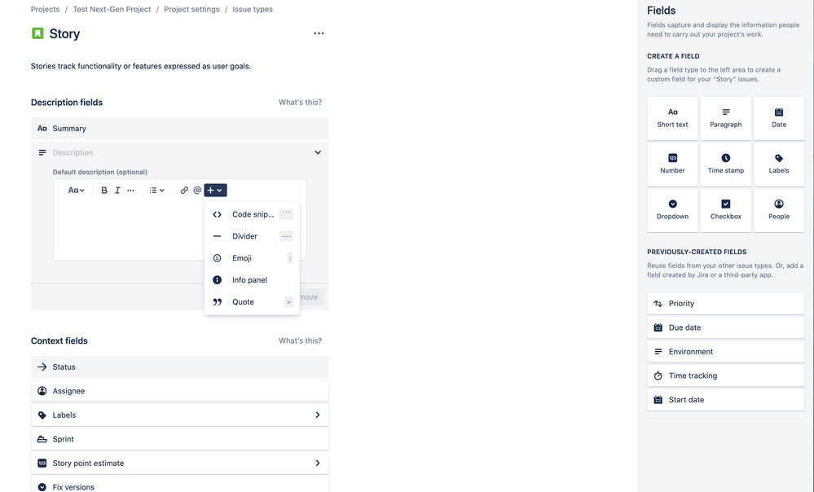Select the Bold formatting icon
The image size is (814, 492).
(103, 189)
